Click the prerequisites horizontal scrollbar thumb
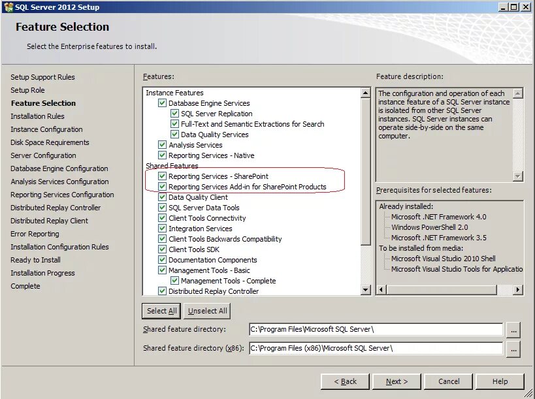This screenshot has width=535, height=399. click(442, 290)
